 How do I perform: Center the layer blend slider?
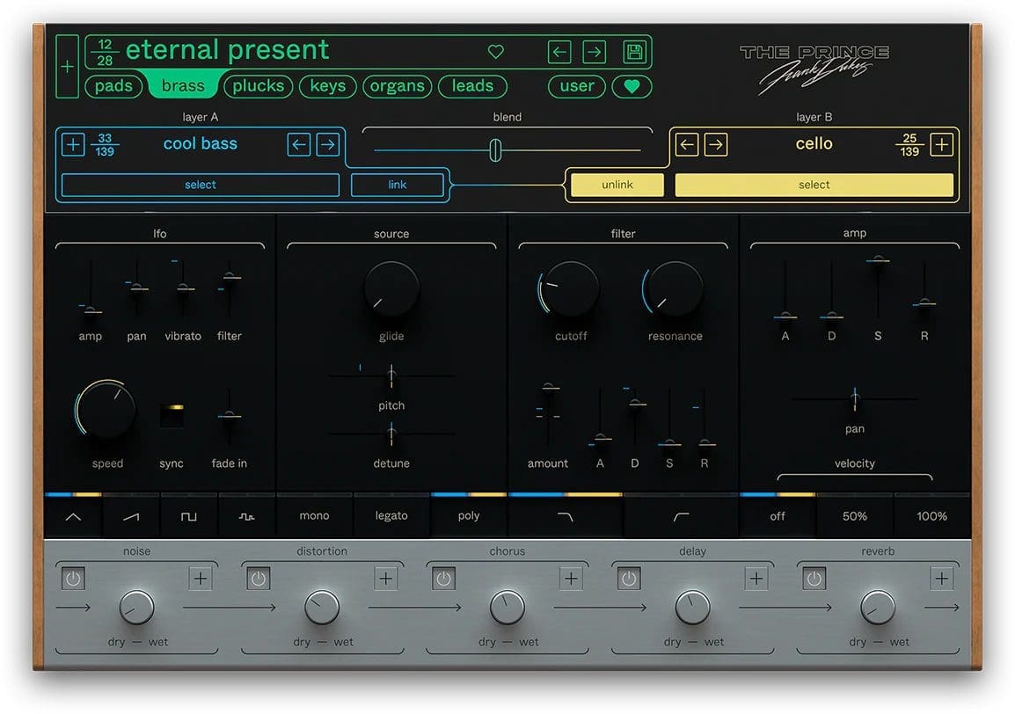[x=495, y=149]
